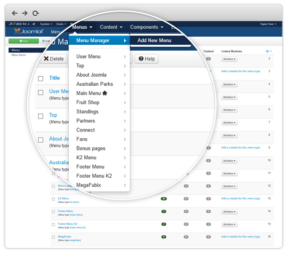Open Modules dropdown in row ID 5
Image resolution: width=287 pixels, height=263 pixels.
pyautogui.click(x=229, y=97)
